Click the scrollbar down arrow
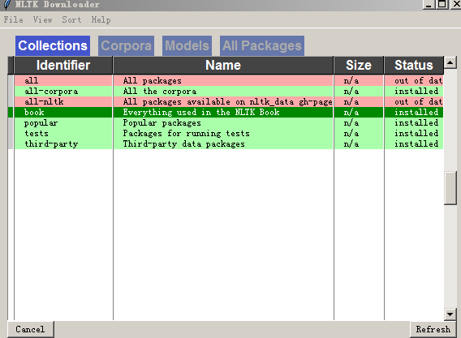Image resolution: width=461 pixels, height=338 pixels. click(450, 314)
